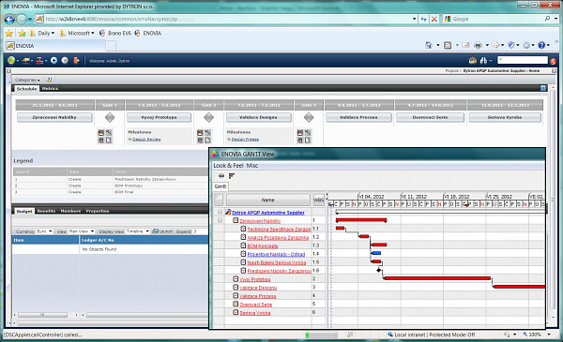Click the Vyvoj Prototypu phase button
The image size is (563, 342).
159,117
